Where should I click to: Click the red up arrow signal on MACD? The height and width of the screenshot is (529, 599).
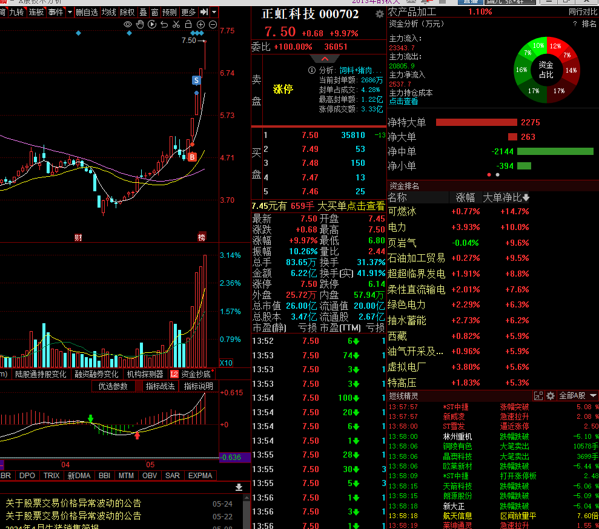coord(137,435)
